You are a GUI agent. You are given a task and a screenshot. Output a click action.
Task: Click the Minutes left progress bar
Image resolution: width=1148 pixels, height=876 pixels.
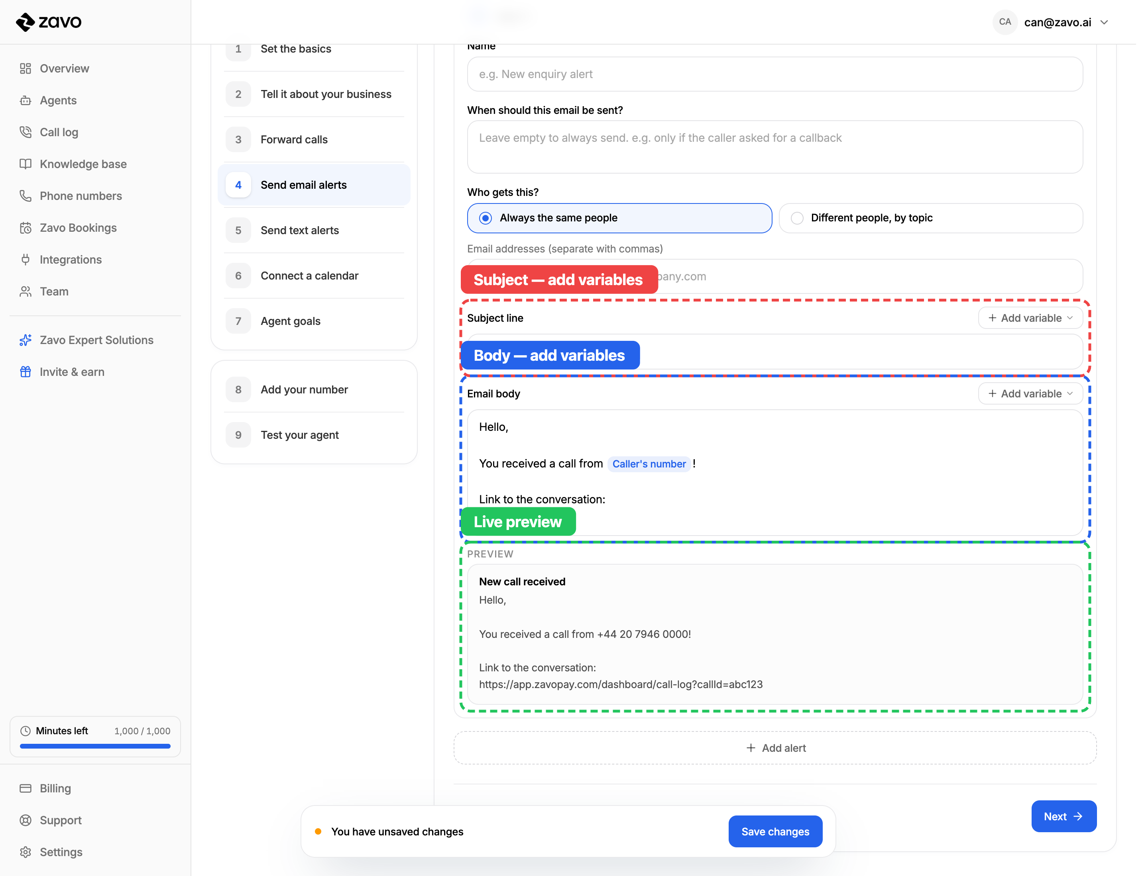[95, 746]
